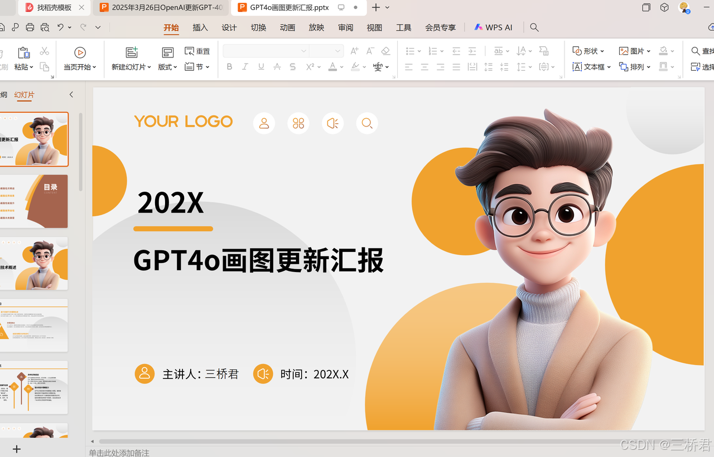Click the text shadow S icon
The height and width of the screenshot is (457, 714).
click(x=293, y=67)
